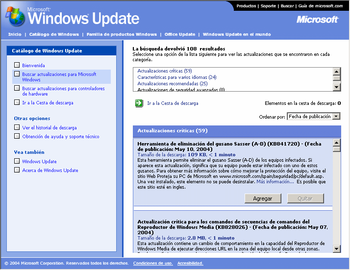Choose Características para varios idiomas (24)
The image size is (350, 270).
tap(176, 77)
